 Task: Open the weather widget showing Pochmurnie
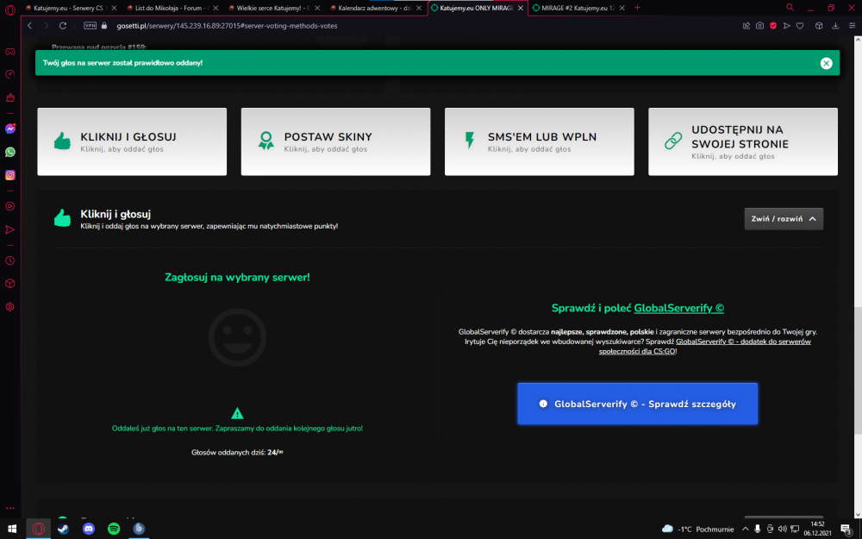pyautogui.click(x=697, y=530)
